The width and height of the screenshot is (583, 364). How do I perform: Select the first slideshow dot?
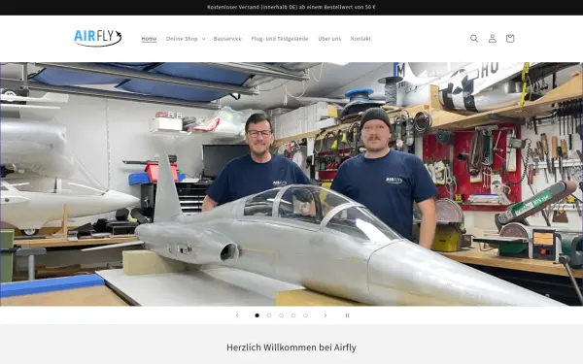tap(257, 315)
